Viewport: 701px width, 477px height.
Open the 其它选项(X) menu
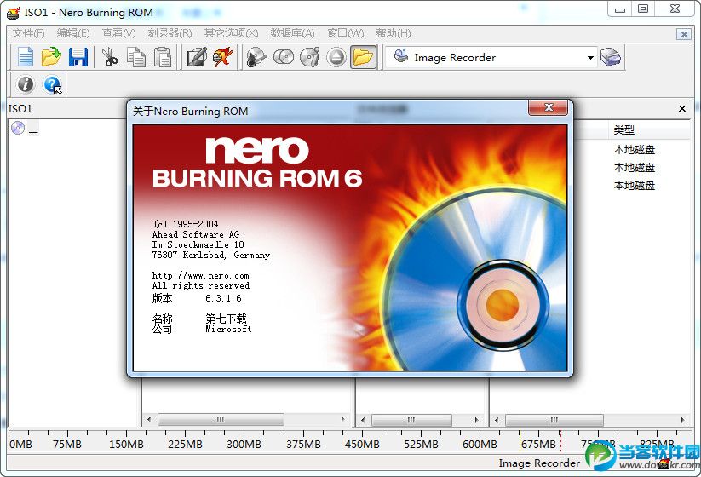[231, 33]
